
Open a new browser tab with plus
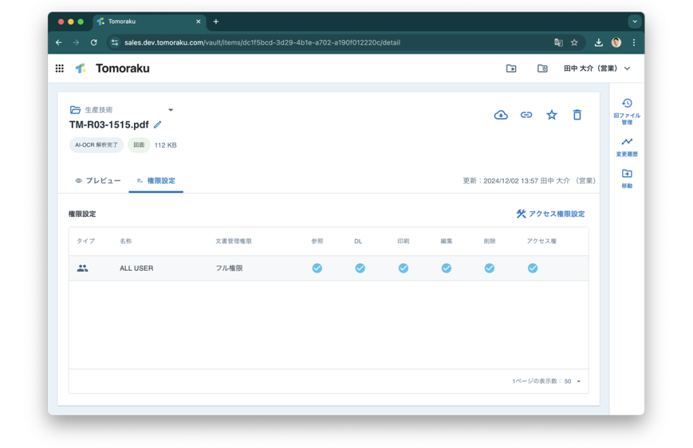tap(216, 21)
